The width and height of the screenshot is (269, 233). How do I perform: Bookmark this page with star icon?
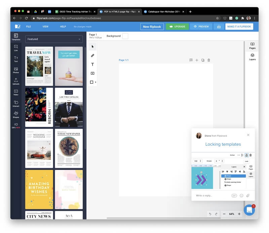pyautogui.click(x=217, y=18)
